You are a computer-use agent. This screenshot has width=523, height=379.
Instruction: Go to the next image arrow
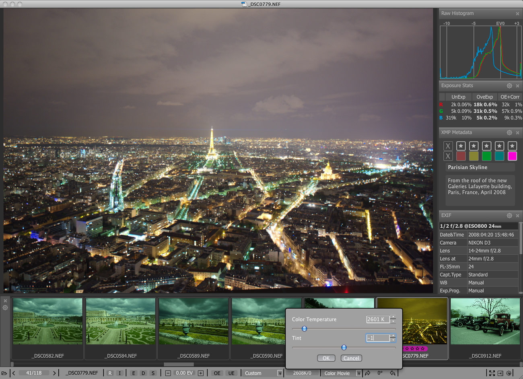coord(54,373)
